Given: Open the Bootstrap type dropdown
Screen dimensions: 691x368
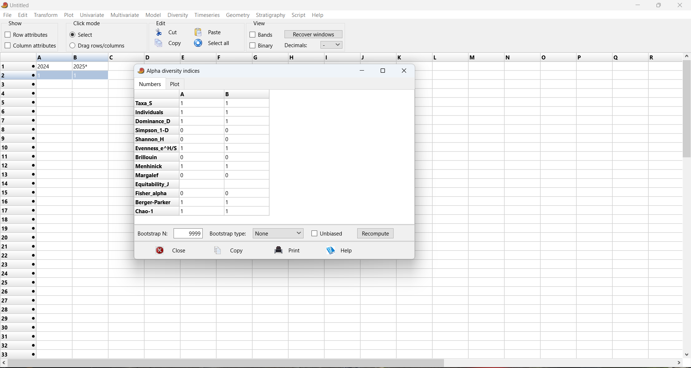Looking at the screenshot, I should 278,234.
